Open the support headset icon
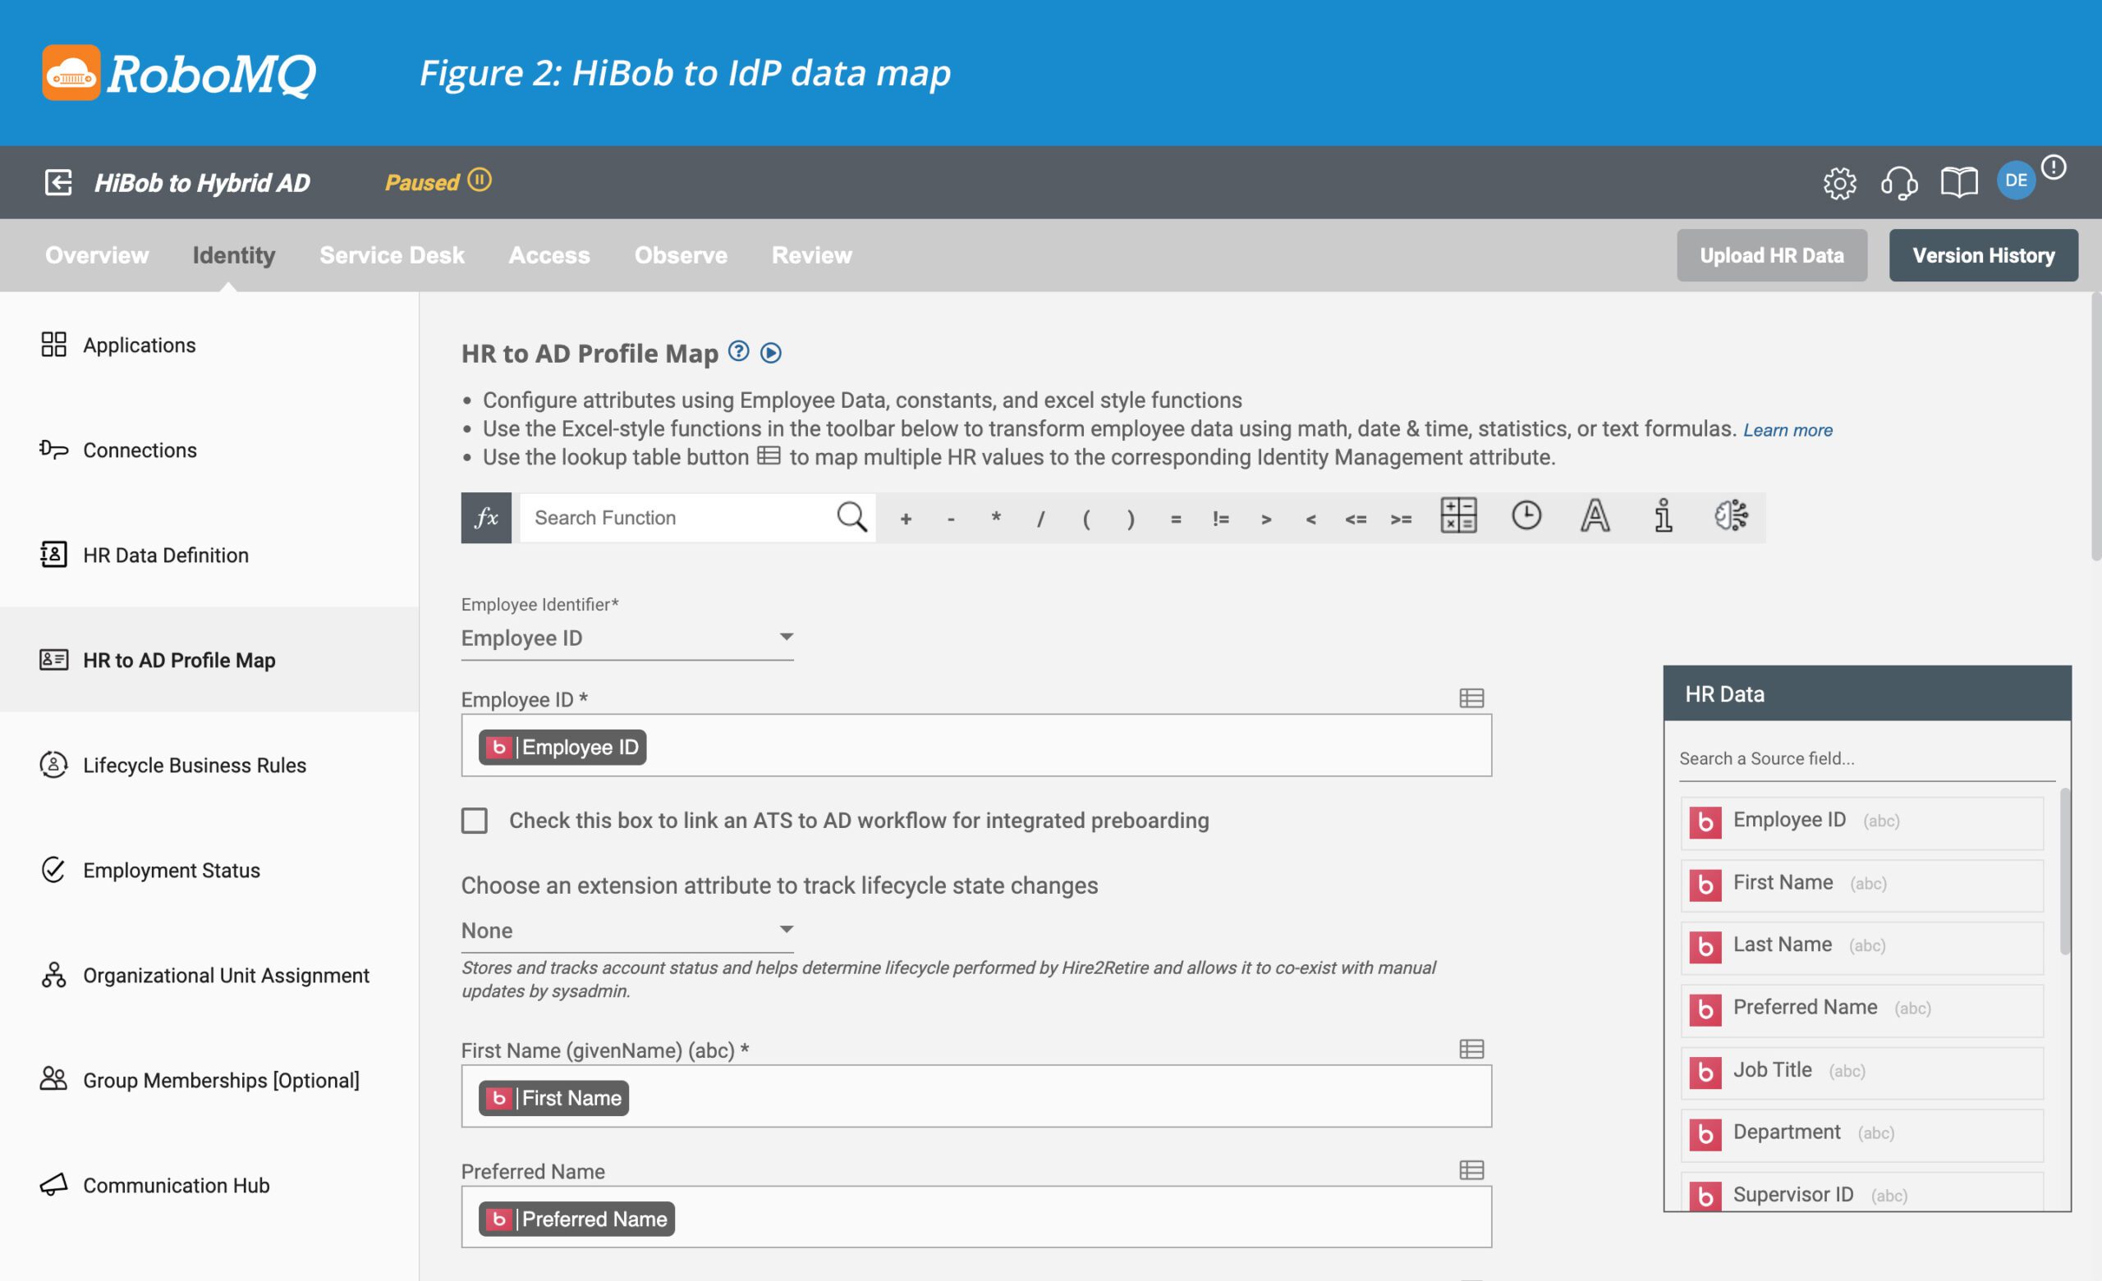The width and height of the screenshot is (2102, 1281). coord(1899,182)
